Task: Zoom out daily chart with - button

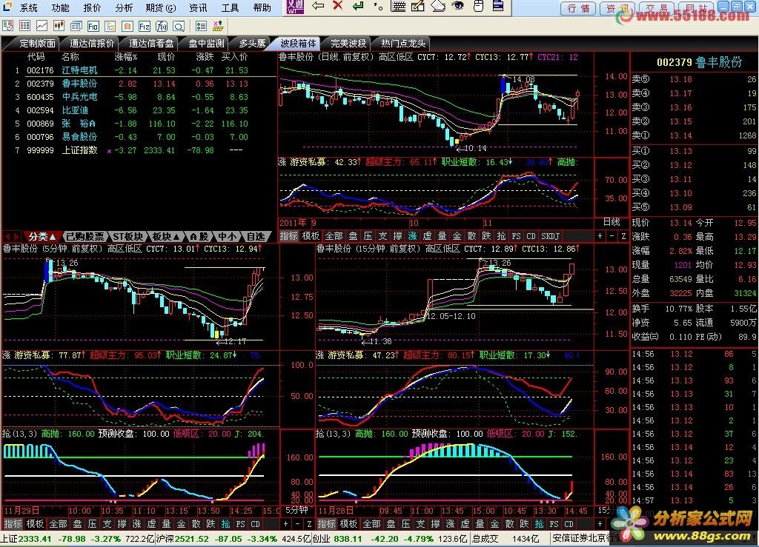Action: click(611, 236)
